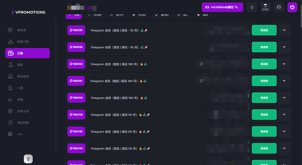
Task: Click the ≈0.0065465美元 balance button
Action: click(222, 7)
